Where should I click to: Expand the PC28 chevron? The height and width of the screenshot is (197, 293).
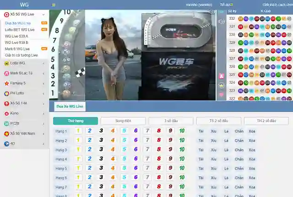pyautogui.click(x=43, y=124)
